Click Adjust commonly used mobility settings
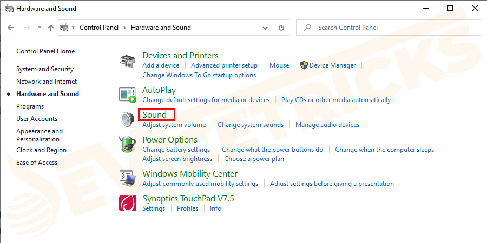487x243 pixels. coord(200,184)
